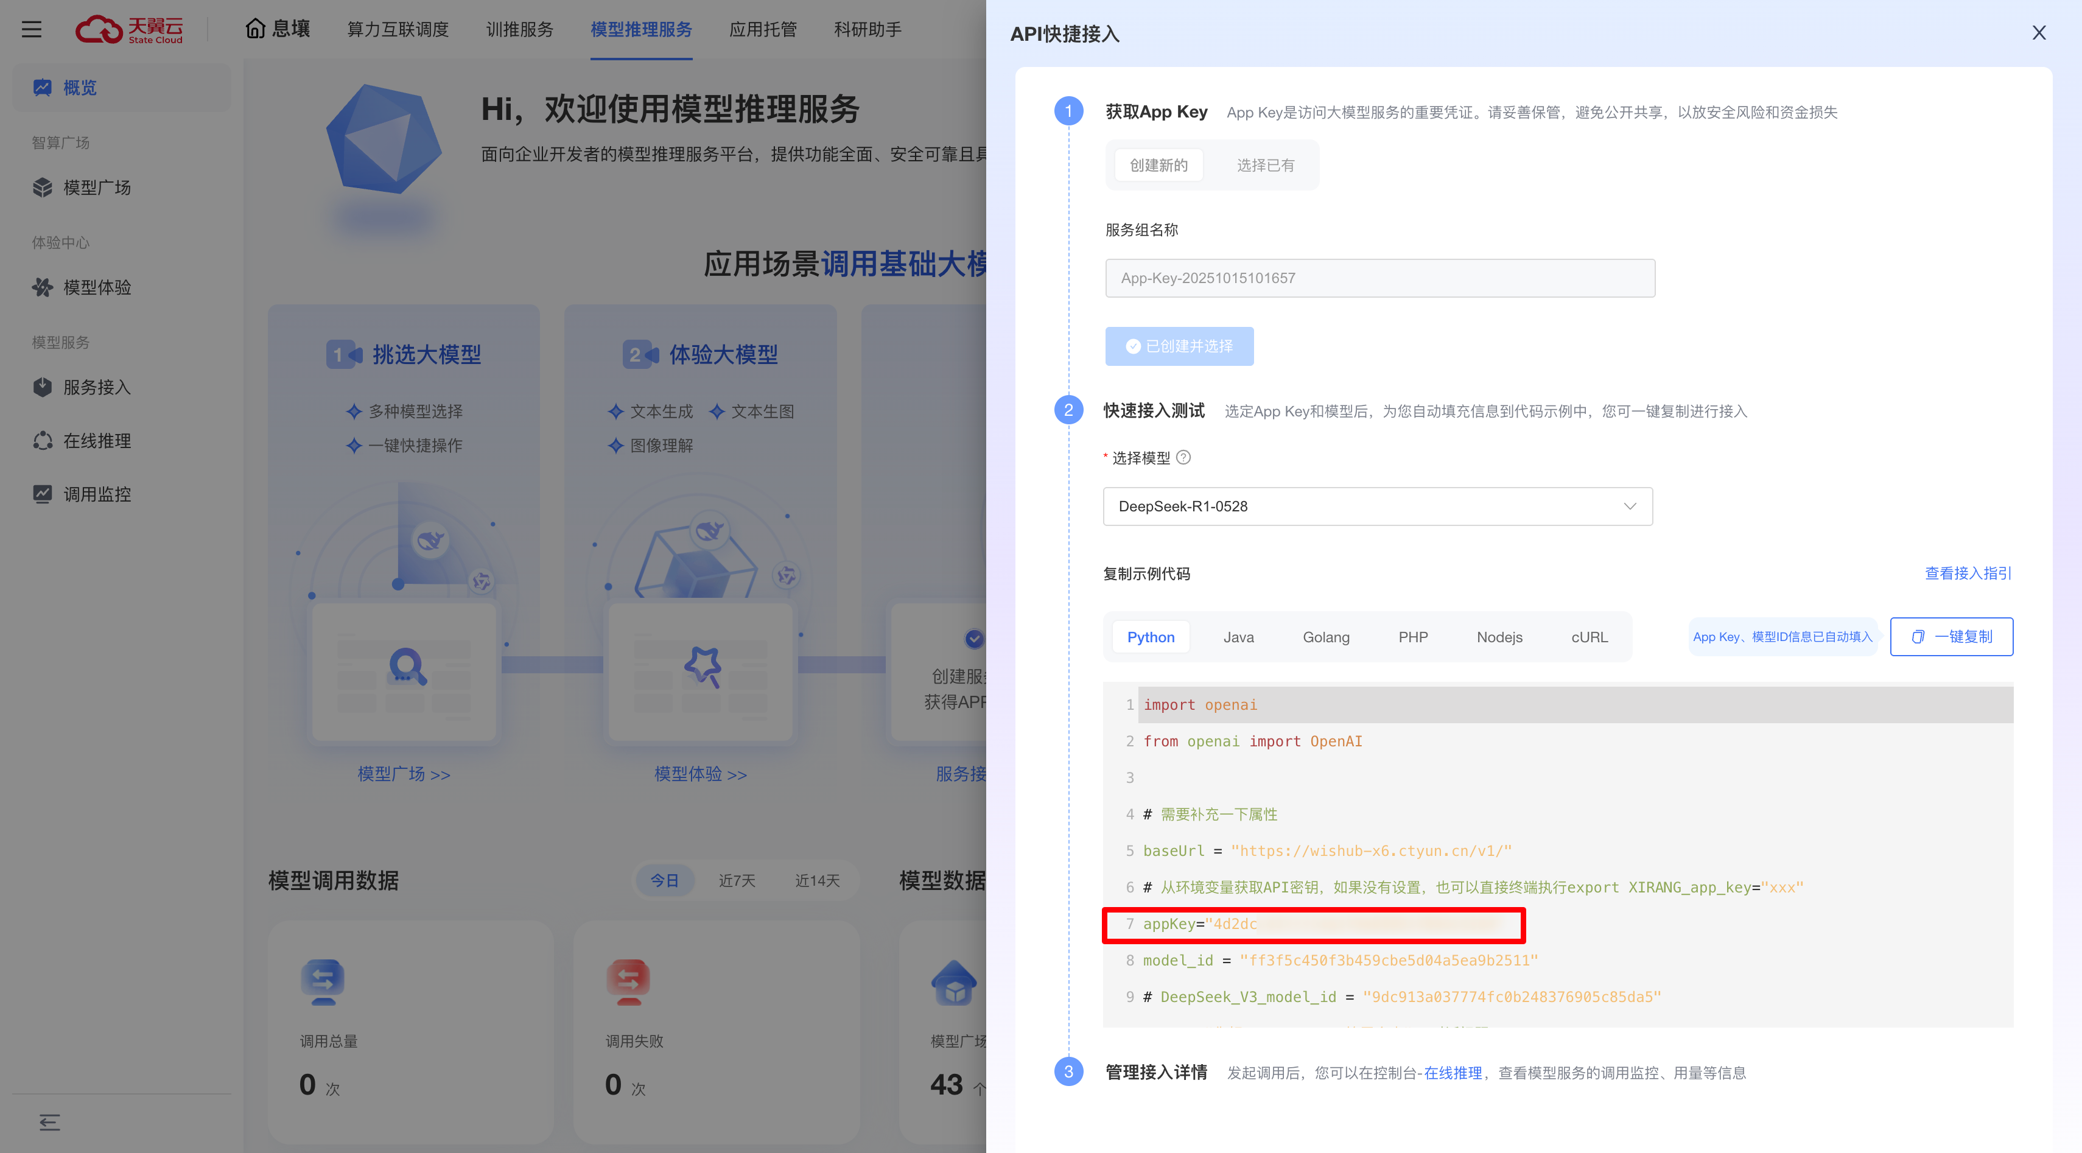Collapse sidebar with bottom-left icon

pos(49,1121)
